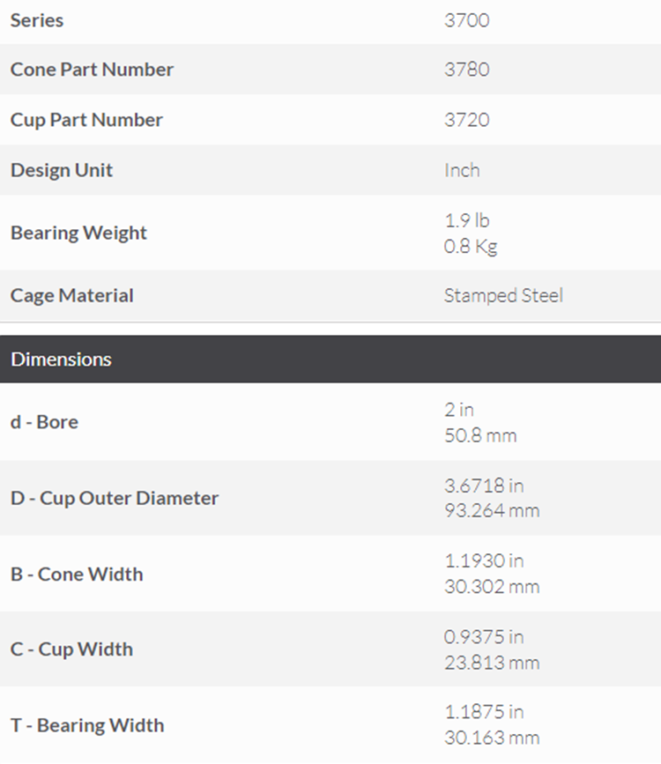This screenshot has width=661, height=764.
Task: Select the 50.8 mm bore value
Action: (x=480, y=435)
